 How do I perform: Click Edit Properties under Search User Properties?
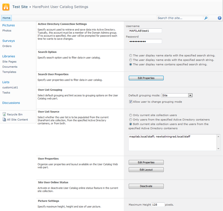(x=146, y=78)
